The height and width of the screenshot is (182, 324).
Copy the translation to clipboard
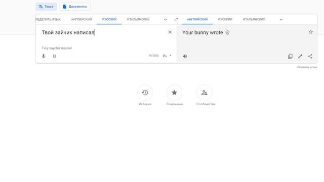pyautogui.click(x=290, y=56)
